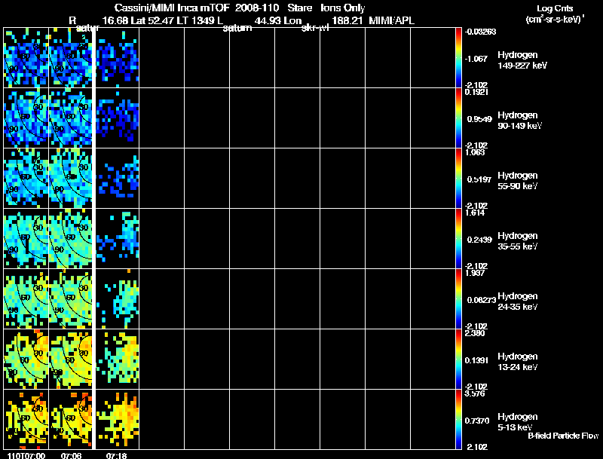Click the Log Cnts units heading
Viewport: 603px width, 459px height.
click(x=555, y=14)
